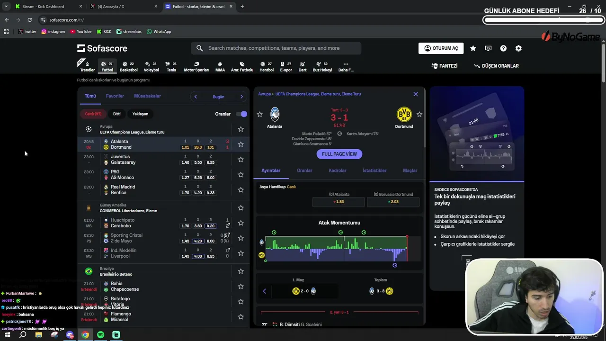The image size is (606, 341).
Task: Open the Trendler sports category
Action: pos(87,66)
